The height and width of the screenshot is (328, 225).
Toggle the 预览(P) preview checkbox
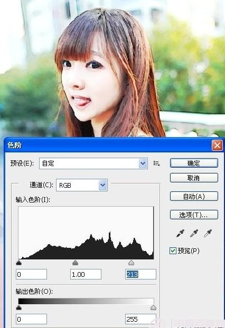[x=173, y=250]
